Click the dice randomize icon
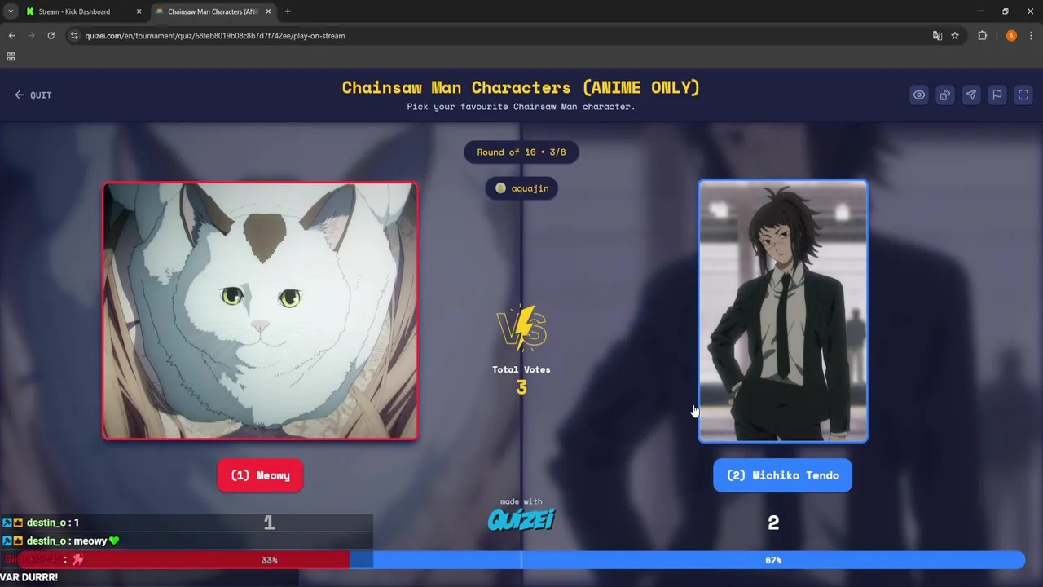The height and width of the screenshot is (587, 1043). click(945, 95)
